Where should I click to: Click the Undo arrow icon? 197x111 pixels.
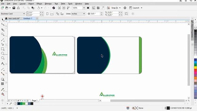point(38,8)
